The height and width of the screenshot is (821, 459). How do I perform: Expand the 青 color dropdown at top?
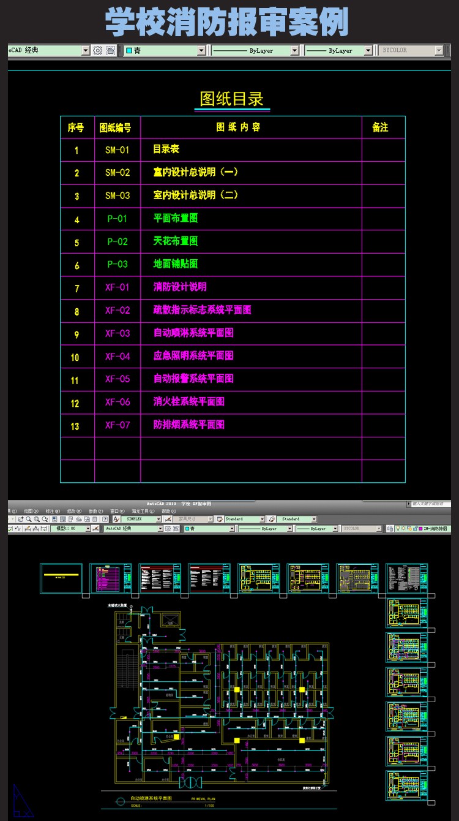(201, 51)
